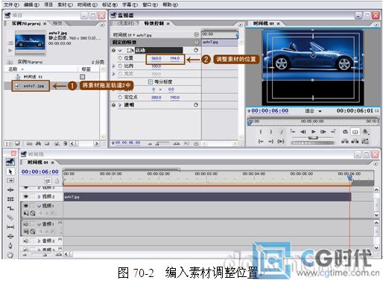Mute the Audio 1 track speaker
383x283 pixels.
(26, 224)
